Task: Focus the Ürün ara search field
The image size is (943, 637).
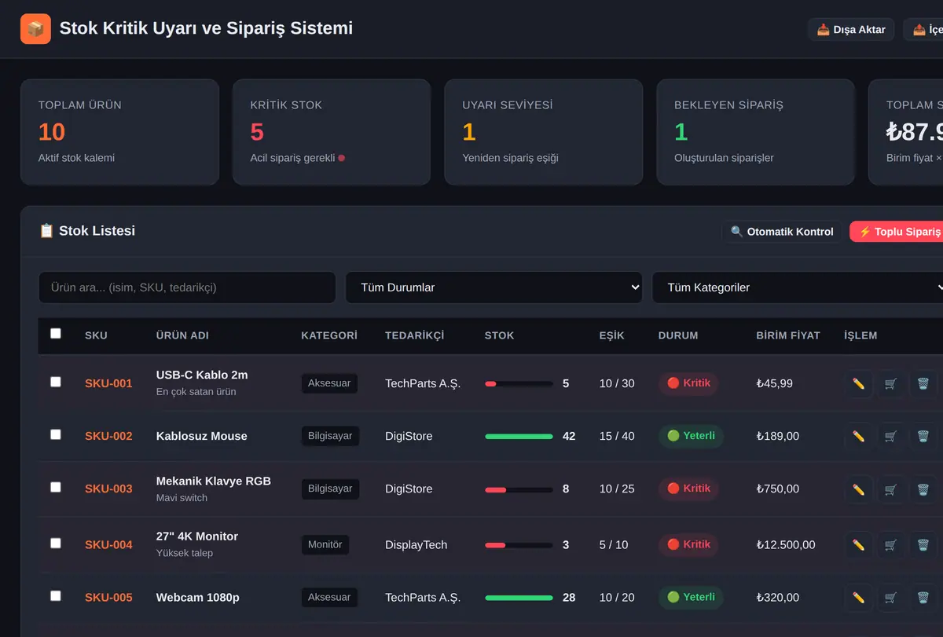Action: [x=187, y=287]
